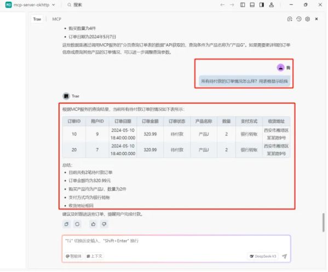The image size is (328, 272).
Task: Close the Trae chat panel
Action: [317, 19]
